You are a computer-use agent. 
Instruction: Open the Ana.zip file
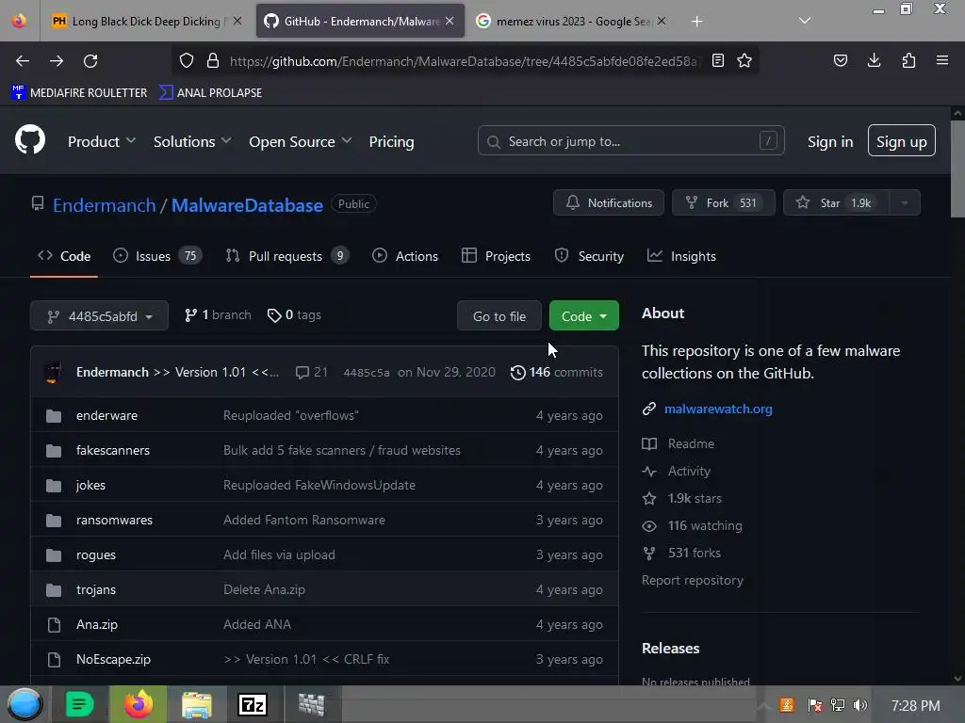tap(97, 625)
